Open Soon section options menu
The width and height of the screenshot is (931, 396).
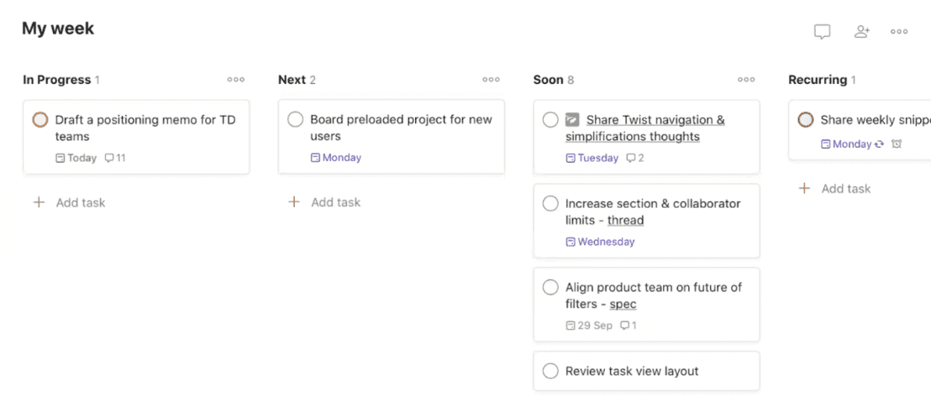coord(746,80)
